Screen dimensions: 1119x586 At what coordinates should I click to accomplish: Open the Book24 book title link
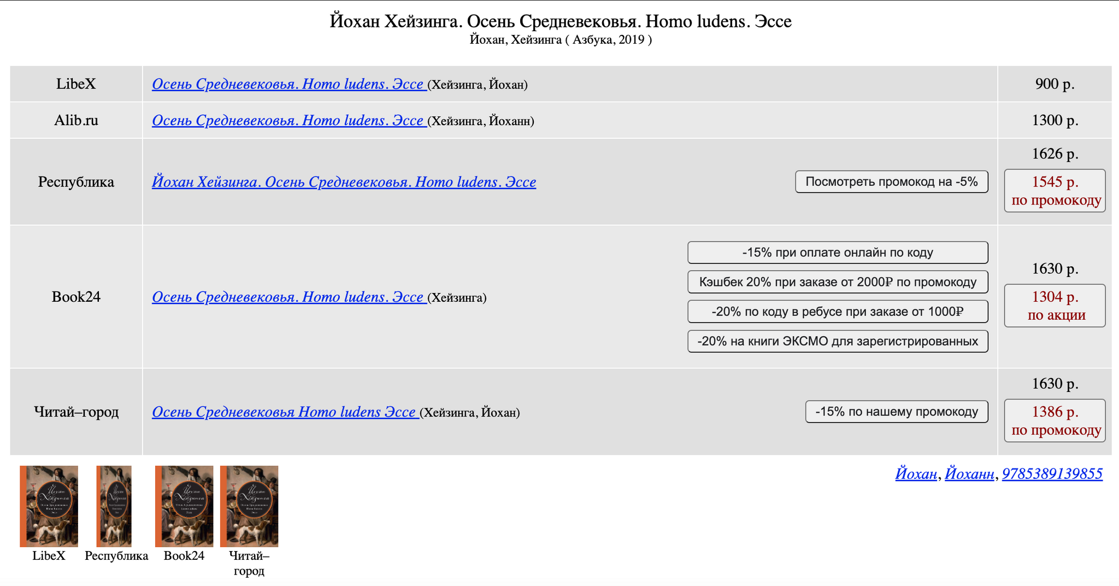[289, 297]
